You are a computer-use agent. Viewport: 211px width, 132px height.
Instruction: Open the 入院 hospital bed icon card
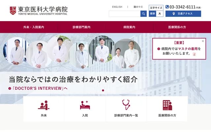point(85,109)
